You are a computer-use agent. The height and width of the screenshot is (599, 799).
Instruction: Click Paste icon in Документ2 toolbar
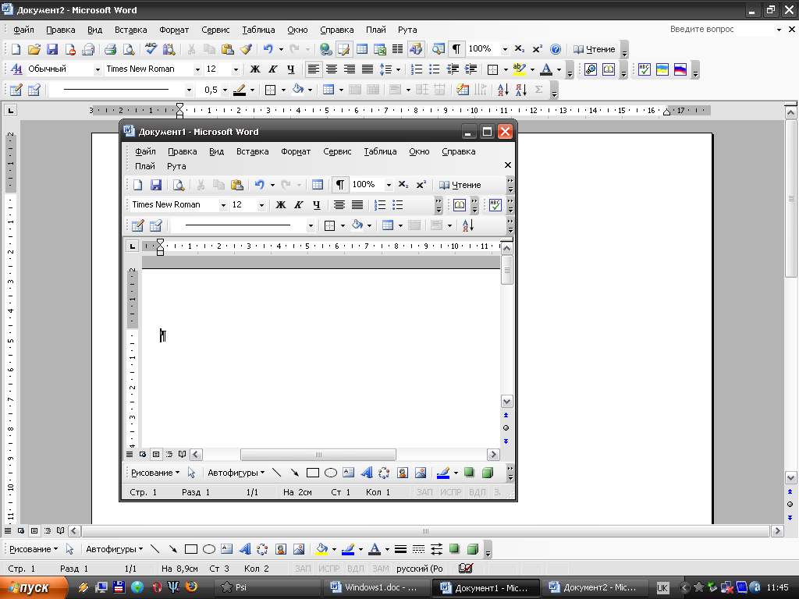click(227, 49)
